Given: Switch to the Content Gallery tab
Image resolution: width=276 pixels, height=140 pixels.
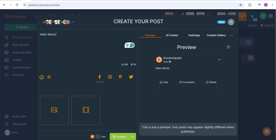Looking at the screenshot, I should (x=216, y=35).
